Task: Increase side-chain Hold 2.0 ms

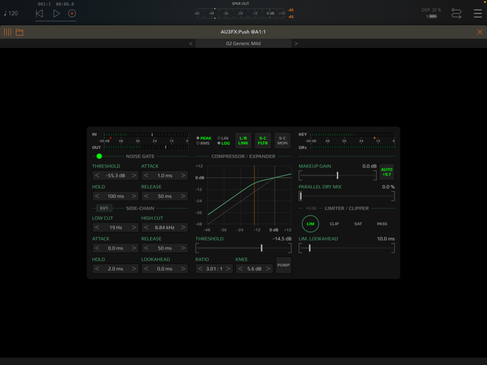Action: (134, 269)
